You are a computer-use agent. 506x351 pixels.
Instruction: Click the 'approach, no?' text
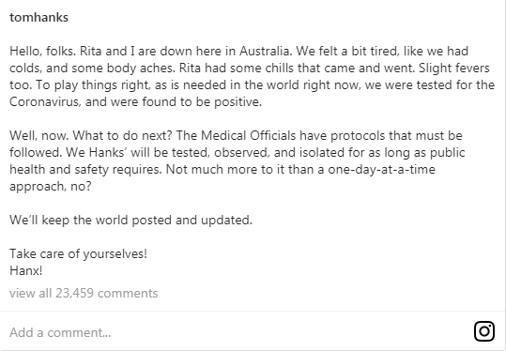tap(51, 186)
